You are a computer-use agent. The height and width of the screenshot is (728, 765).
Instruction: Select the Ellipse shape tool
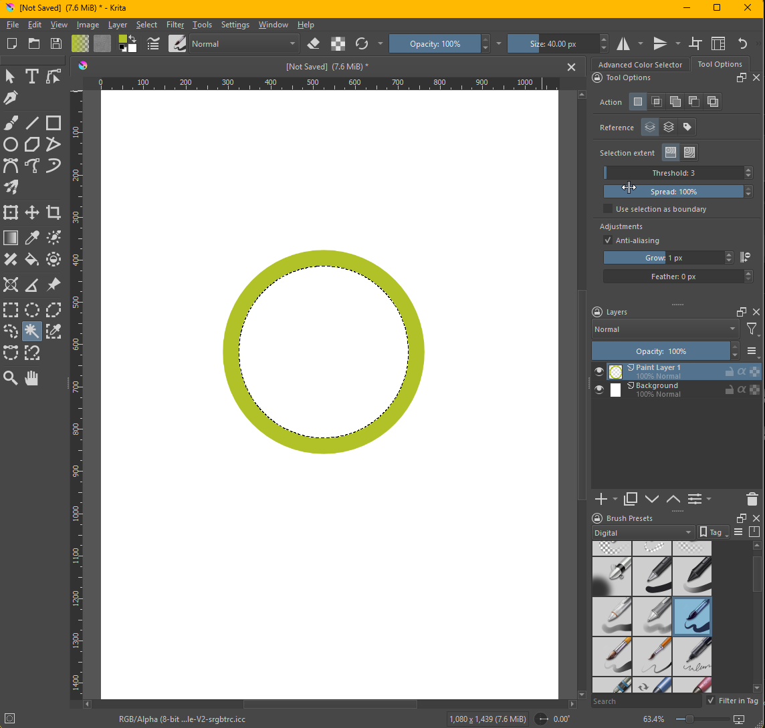click(x=11, y=145)
